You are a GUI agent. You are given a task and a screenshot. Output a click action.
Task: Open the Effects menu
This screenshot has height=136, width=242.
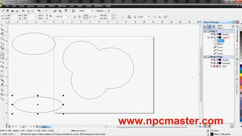pyautogui.click(x=52, y=6)
